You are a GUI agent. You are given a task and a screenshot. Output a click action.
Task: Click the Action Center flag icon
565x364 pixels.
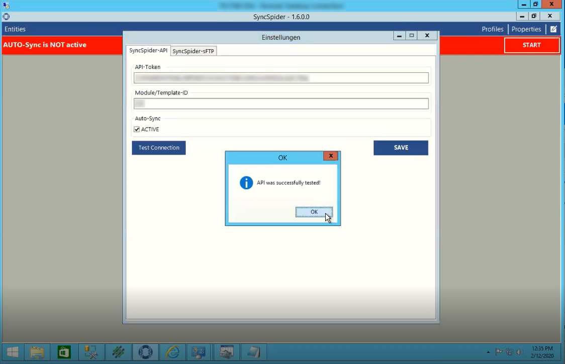[x=499, y=352]
